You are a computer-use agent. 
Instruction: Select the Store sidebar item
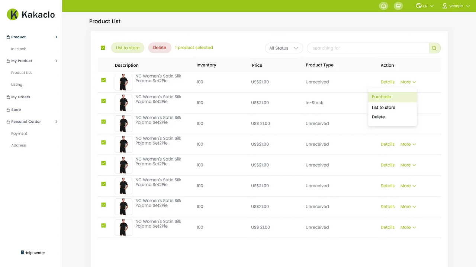(x=16, y=109)
